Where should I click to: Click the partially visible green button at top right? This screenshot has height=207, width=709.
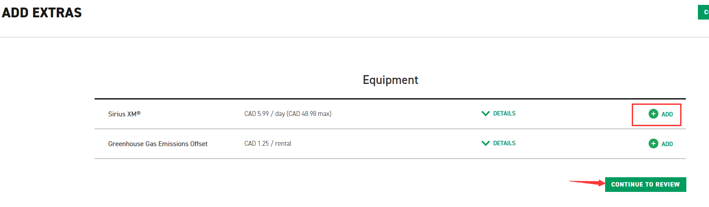click(704, 12)
